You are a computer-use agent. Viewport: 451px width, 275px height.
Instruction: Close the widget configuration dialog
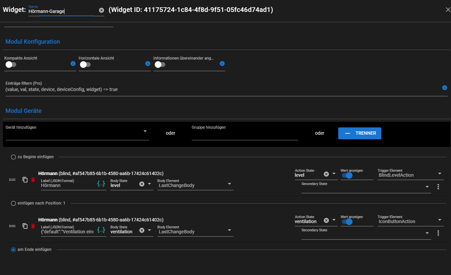point(448,10)
